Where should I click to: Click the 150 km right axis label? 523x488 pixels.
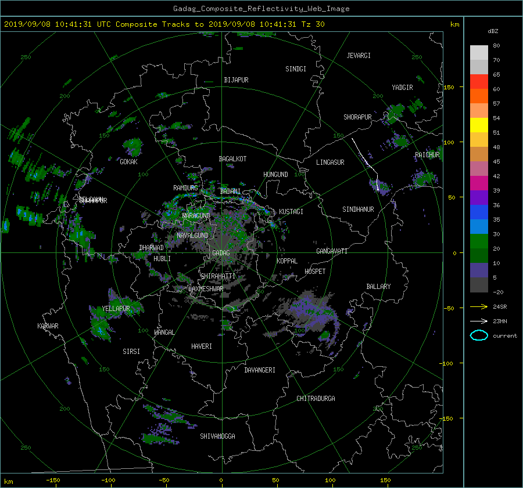pos(449,87)
